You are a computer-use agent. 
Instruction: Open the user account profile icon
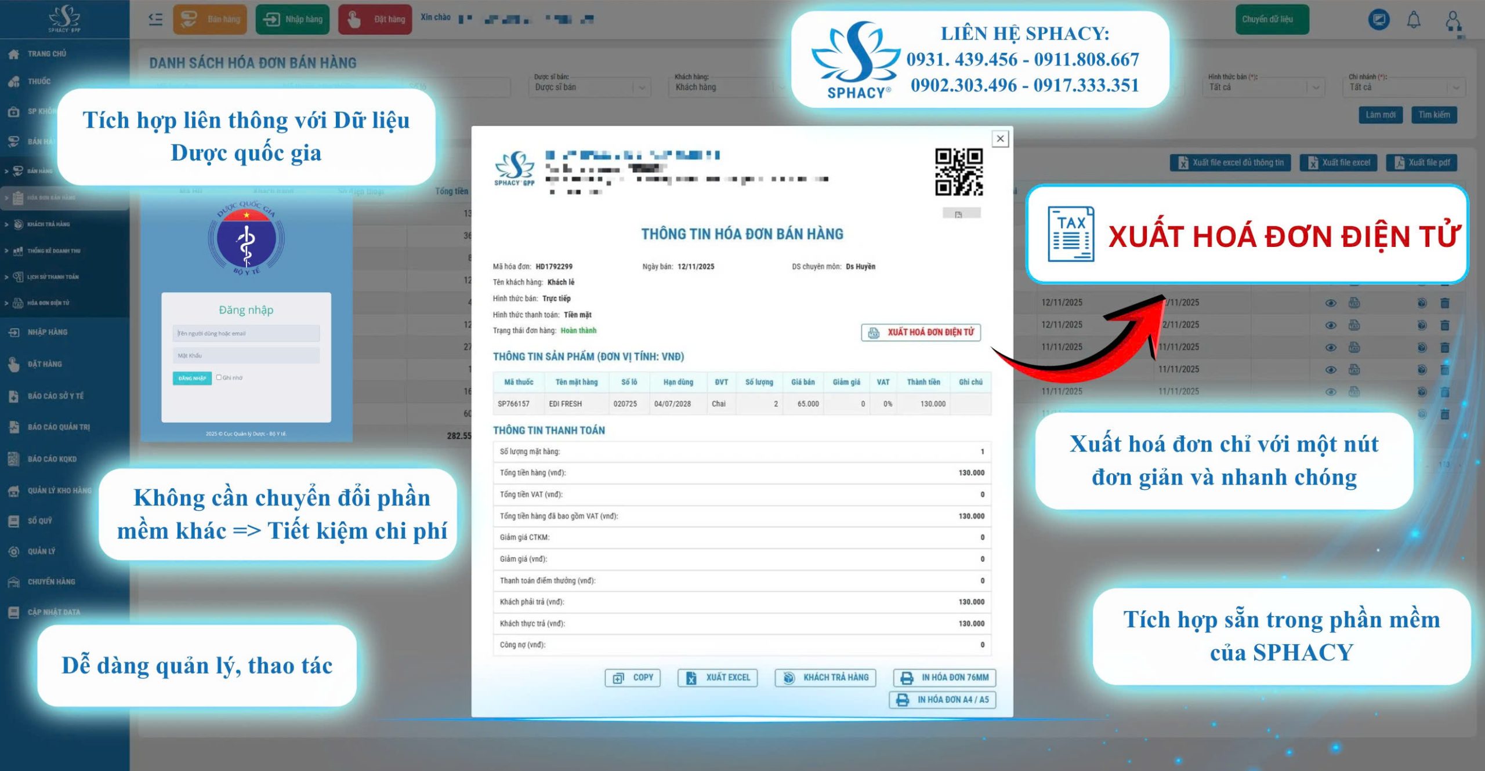(1453, 21)
